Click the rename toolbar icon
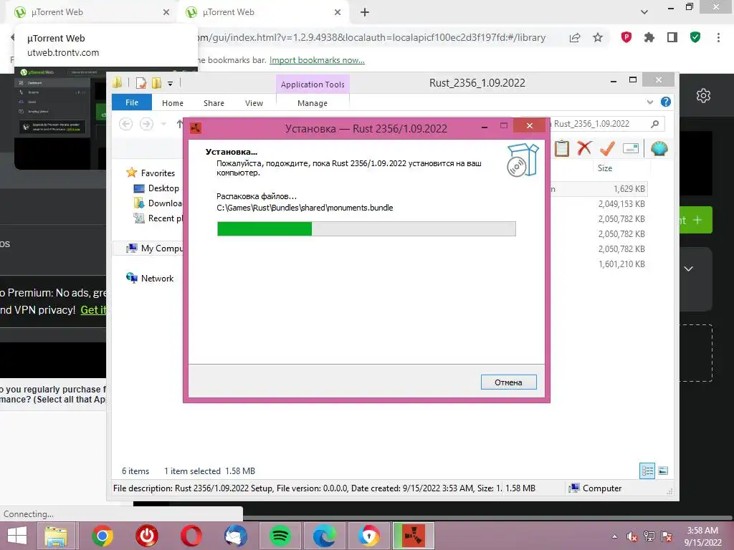The height and width of the screenshot is (550, 734). [631, 149]
